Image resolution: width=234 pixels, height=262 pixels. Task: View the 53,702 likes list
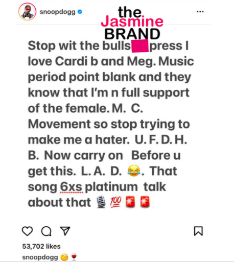pyautogui.click(x=41, y=246)
